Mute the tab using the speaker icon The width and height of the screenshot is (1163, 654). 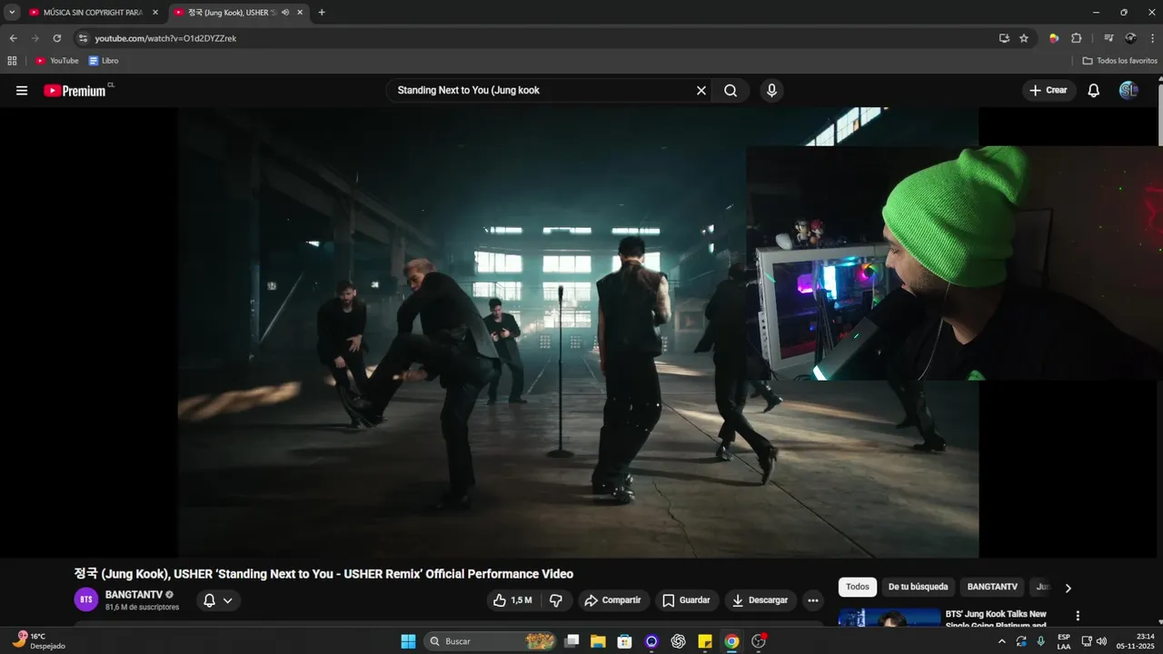[x=285, y=13]
